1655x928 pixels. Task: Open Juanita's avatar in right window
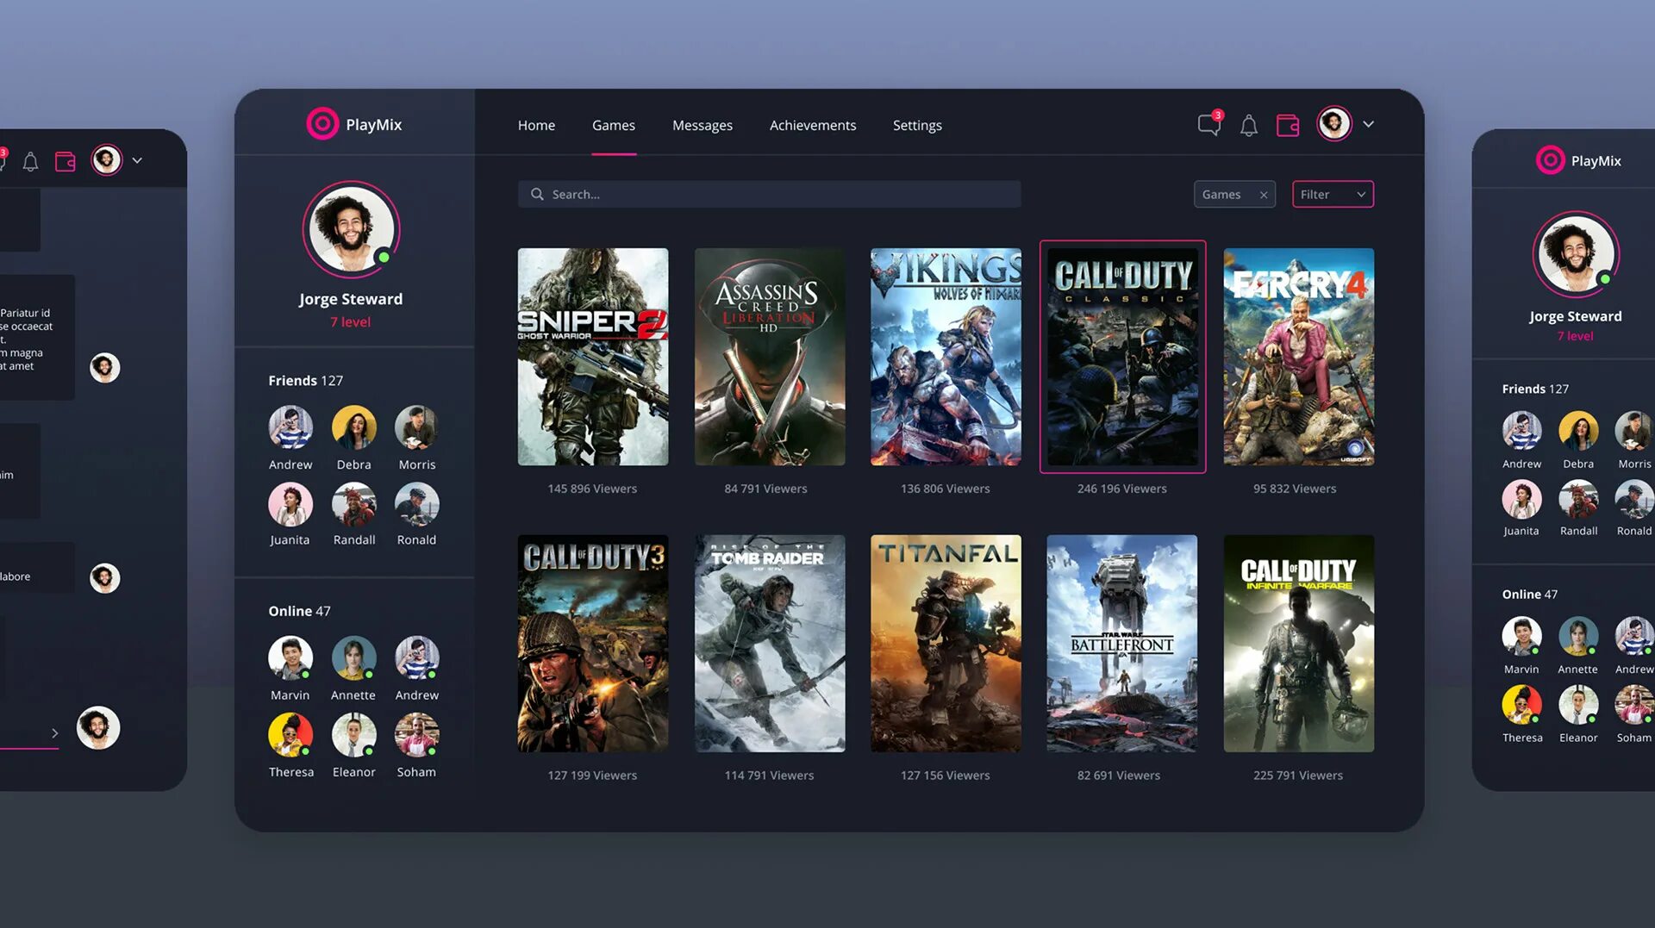[x=1521, y=499]
